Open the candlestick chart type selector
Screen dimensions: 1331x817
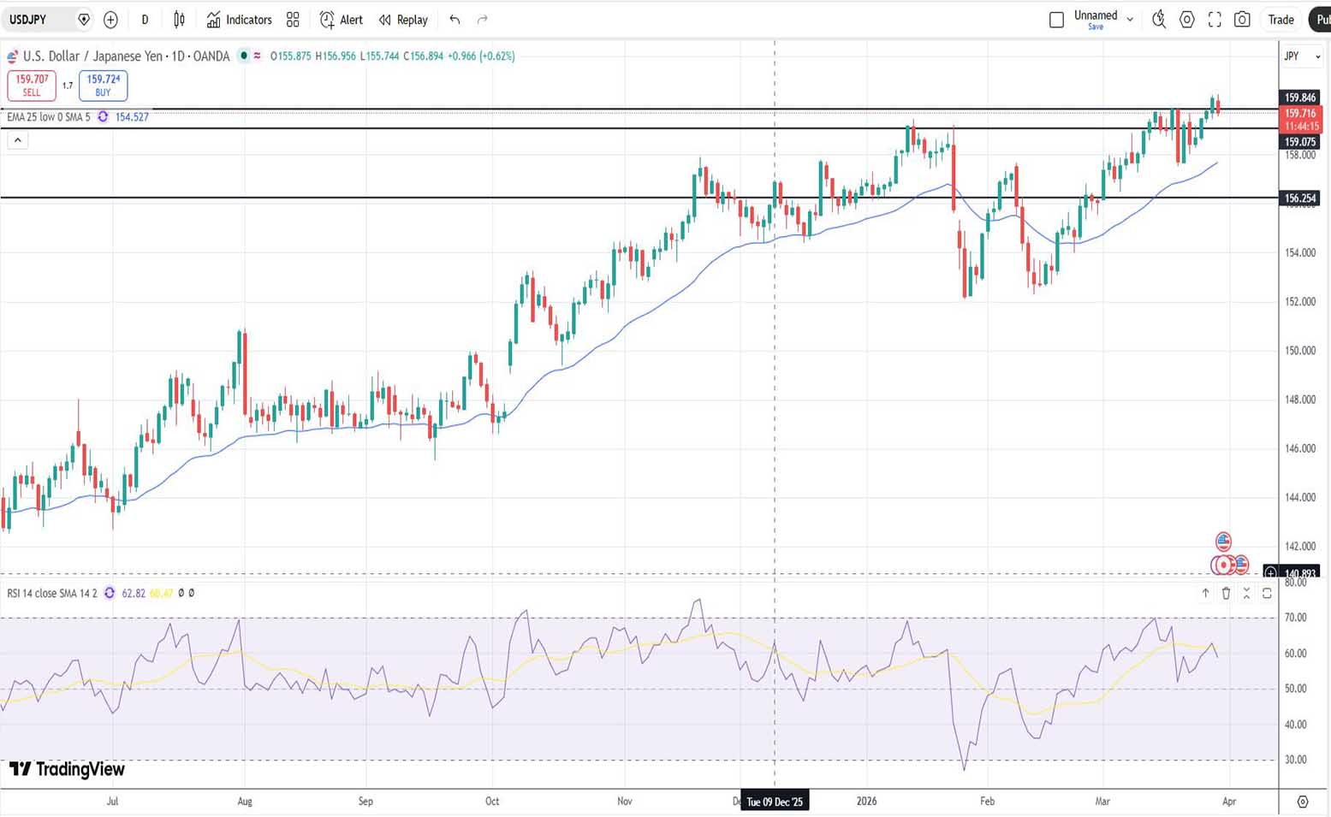179,20
